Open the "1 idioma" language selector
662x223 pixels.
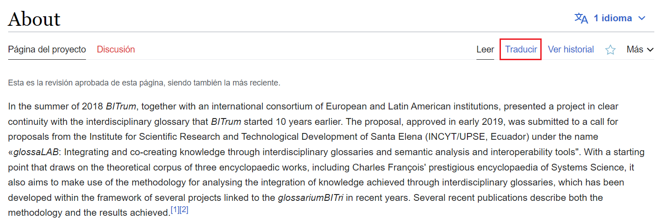610,18
